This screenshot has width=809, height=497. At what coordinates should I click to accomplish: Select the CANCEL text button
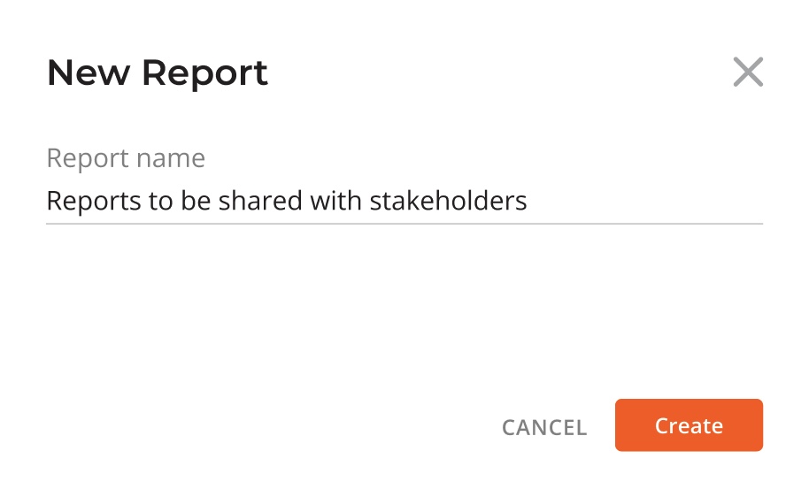click(544, 427)
